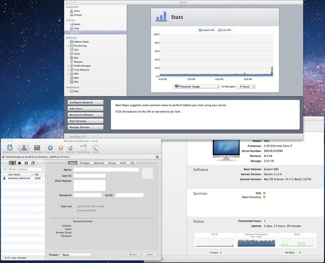
Task: Open '4 hours' popup under CPU graph
Action: (x=215, y=252)
